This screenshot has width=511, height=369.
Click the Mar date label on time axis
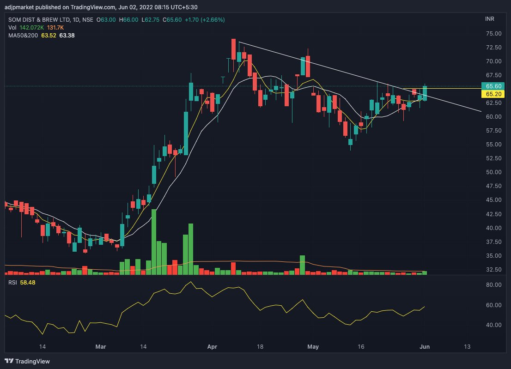coord(101,346)
